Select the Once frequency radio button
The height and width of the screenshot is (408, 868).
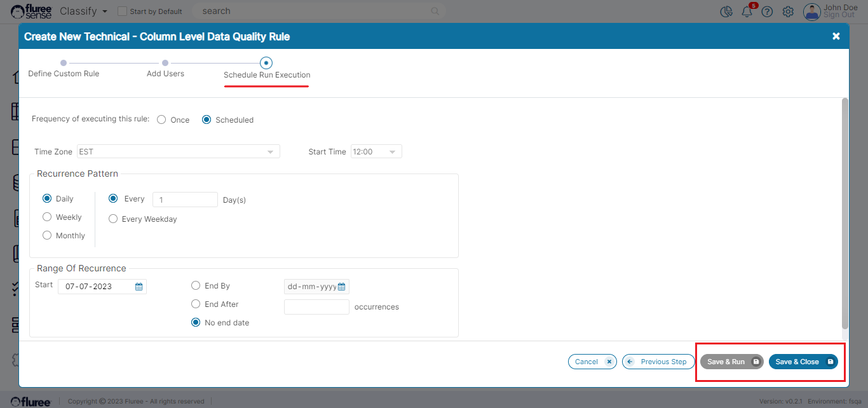click(161, 119)
